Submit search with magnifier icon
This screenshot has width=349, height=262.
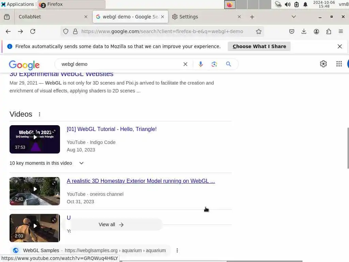pos(228,64)
